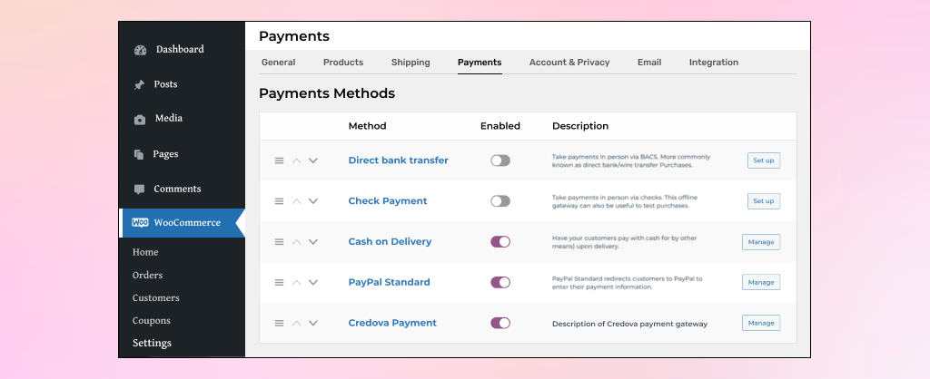Grab drag handle for PayPal Standard
This screenshot has height=379, width=930.
point(280,283)
